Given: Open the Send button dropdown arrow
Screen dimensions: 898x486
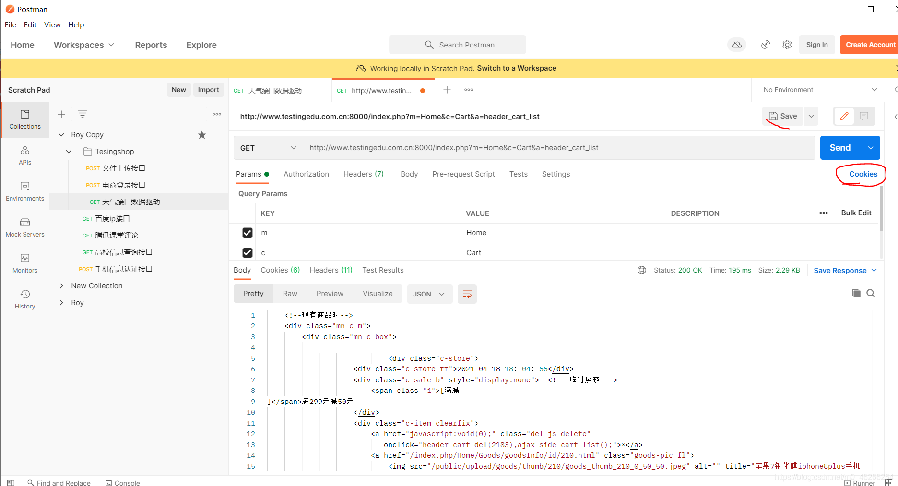Looking at the screenshot, I should click(871, 148).
